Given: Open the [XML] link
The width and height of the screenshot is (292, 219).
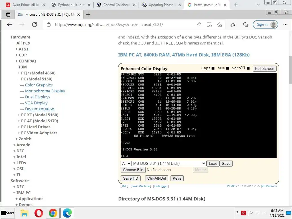Looking at the screenshot, I should pos(124,186).
